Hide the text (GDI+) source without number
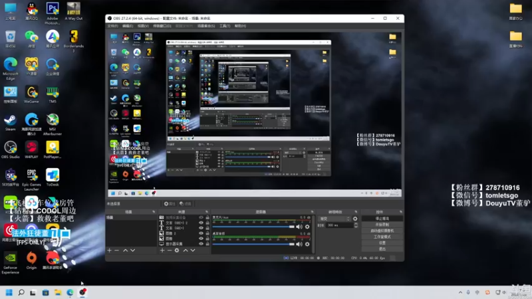 click(x=201, y=228)
